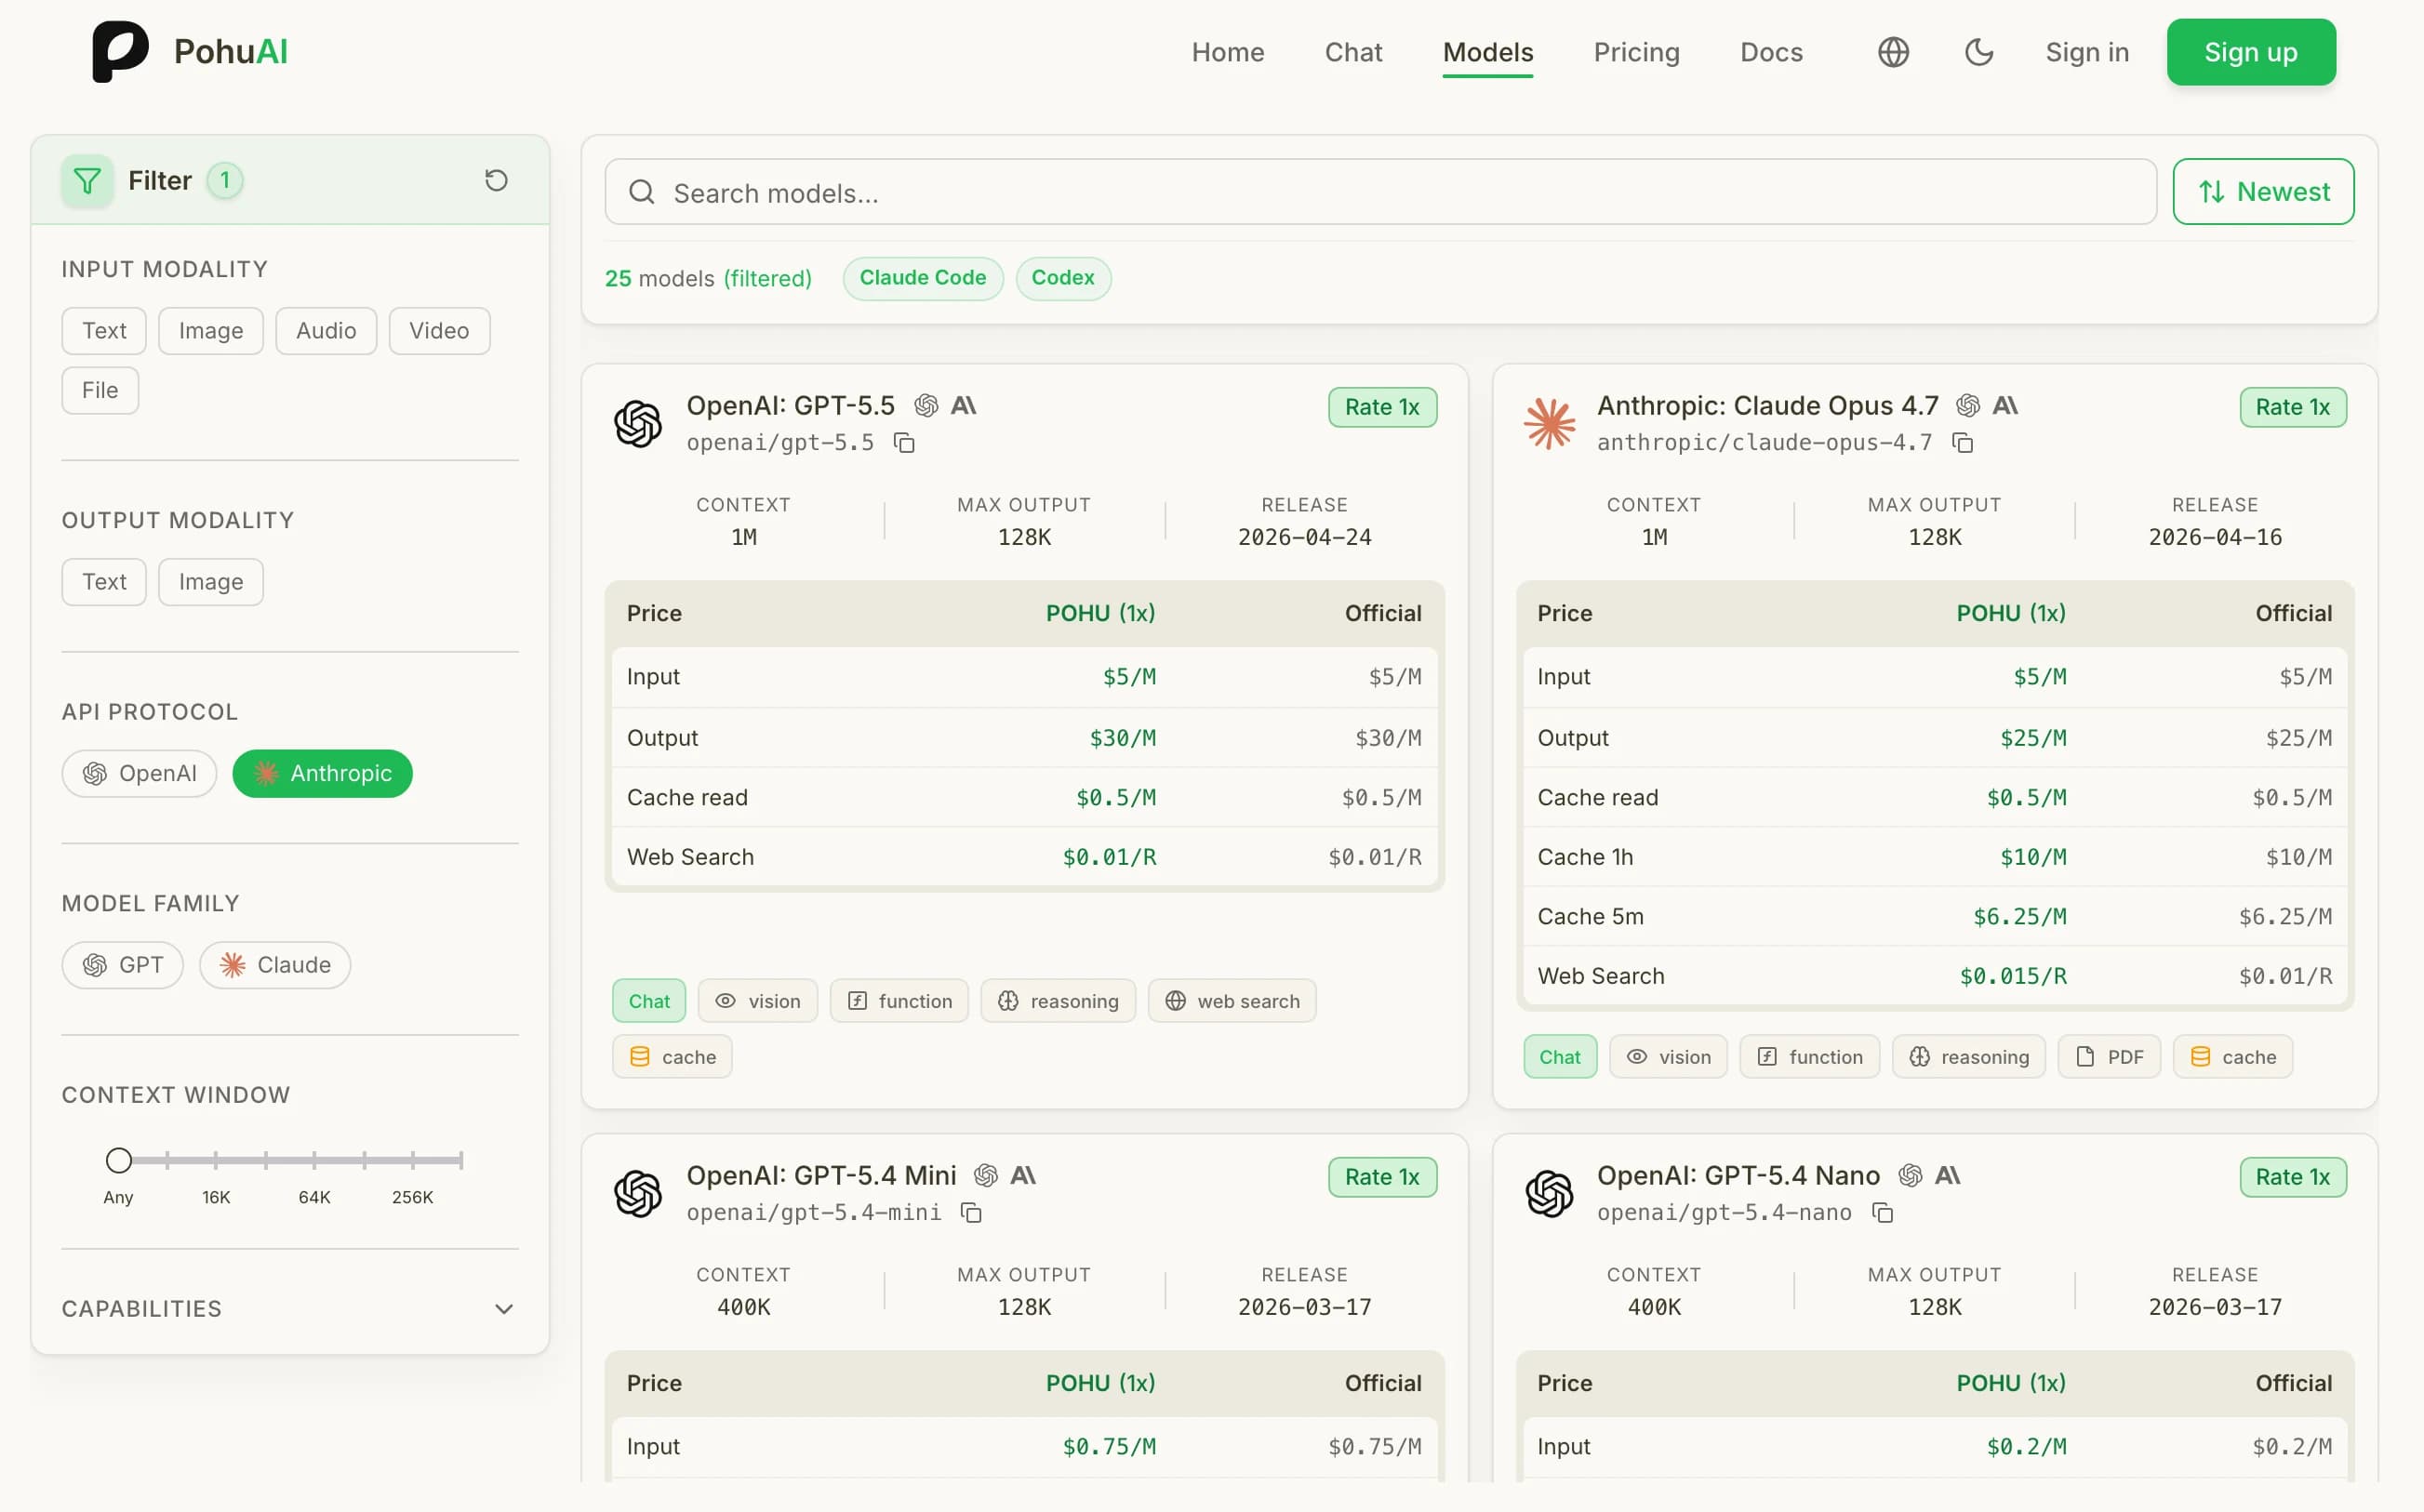Click Anthropic protocol icon beside GPT-5.4 Nano
The image size is (2424, 1512).
[x=1947, y=1175]
